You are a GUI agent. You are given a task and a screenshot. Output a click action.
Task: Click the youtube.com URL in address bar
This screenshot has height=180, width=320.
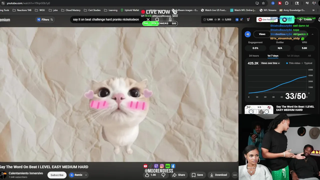[x=28, y=3]
